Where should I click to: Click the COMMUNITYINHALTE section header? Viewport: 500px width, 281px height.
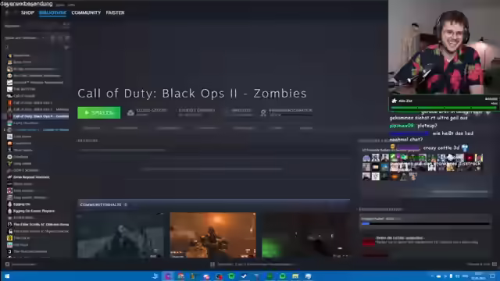pos(101,205)
